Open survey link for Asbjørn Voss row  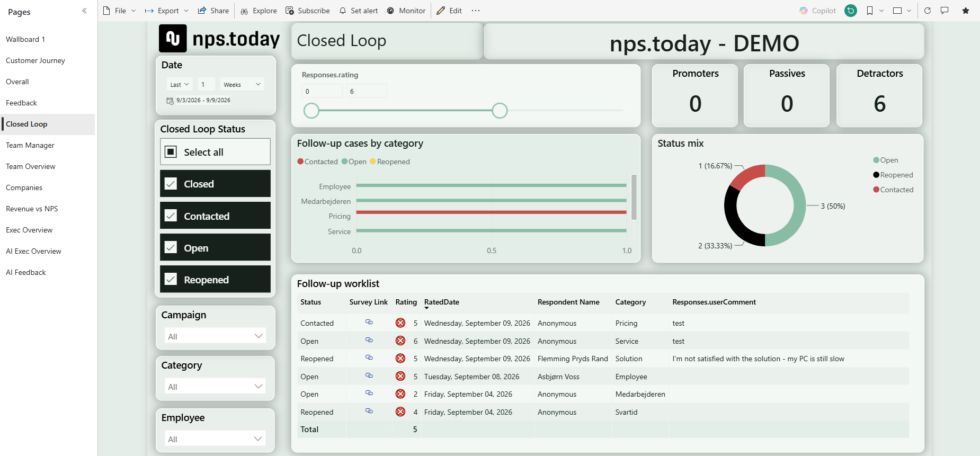click(x=369, y=375)
